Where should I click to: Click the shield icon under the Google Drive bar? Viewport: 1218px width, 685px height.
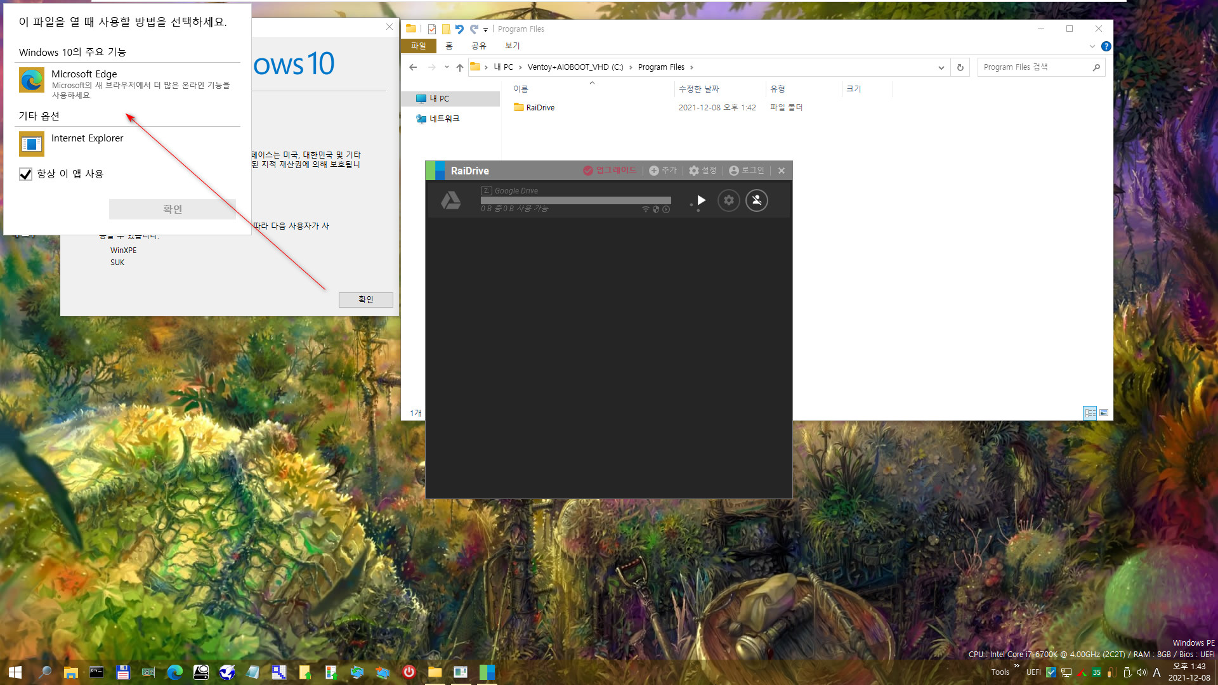[656, 209]
